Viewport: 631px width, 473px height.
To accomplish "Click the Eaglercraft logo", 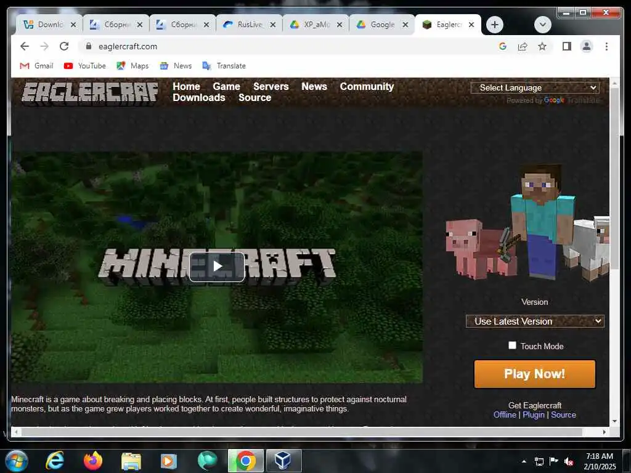I will tap(90, 94).
